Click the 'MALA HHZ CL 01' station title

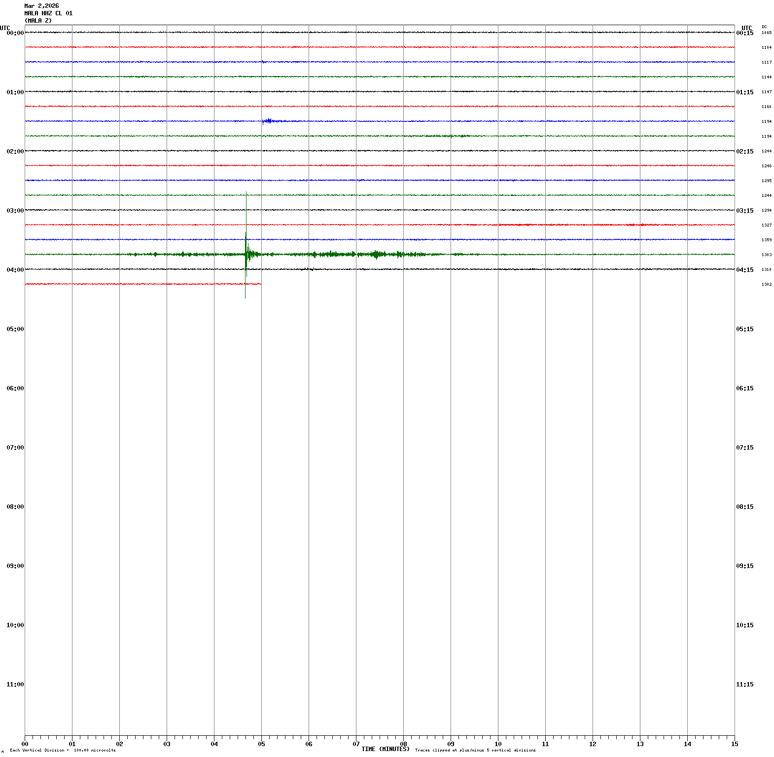click(x=48, y=13)
